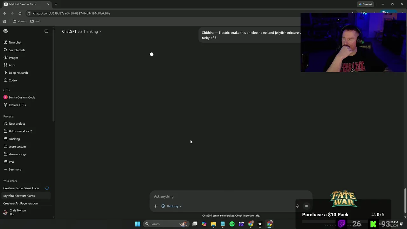This screenshot has height=229, width=407.
Task: Select the Mythical Creature Cards browser tab
Action: (27, 4)
